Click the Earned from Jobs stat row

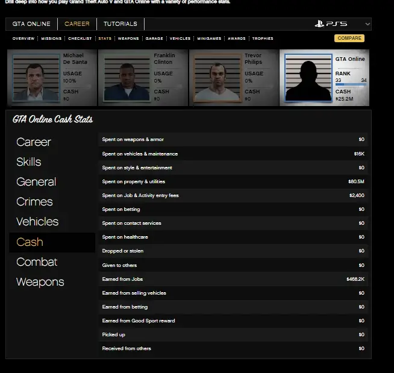(x=233, y=279)
